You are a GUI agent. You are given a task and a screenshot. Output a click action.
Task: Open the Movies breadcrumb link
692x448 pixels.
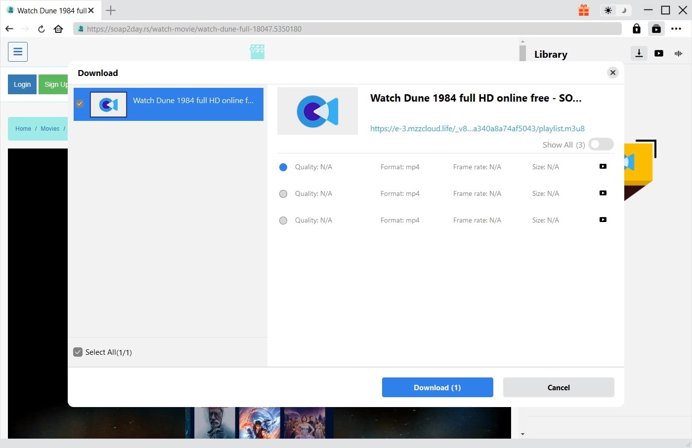(x=50, y=128)
